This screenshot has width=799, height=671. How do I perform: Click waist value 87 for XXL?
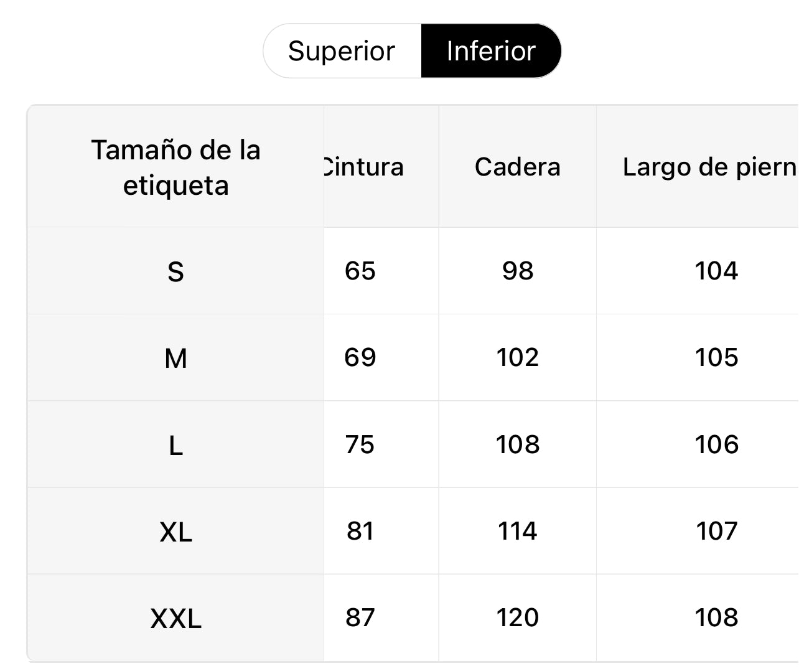pos(360,617)
